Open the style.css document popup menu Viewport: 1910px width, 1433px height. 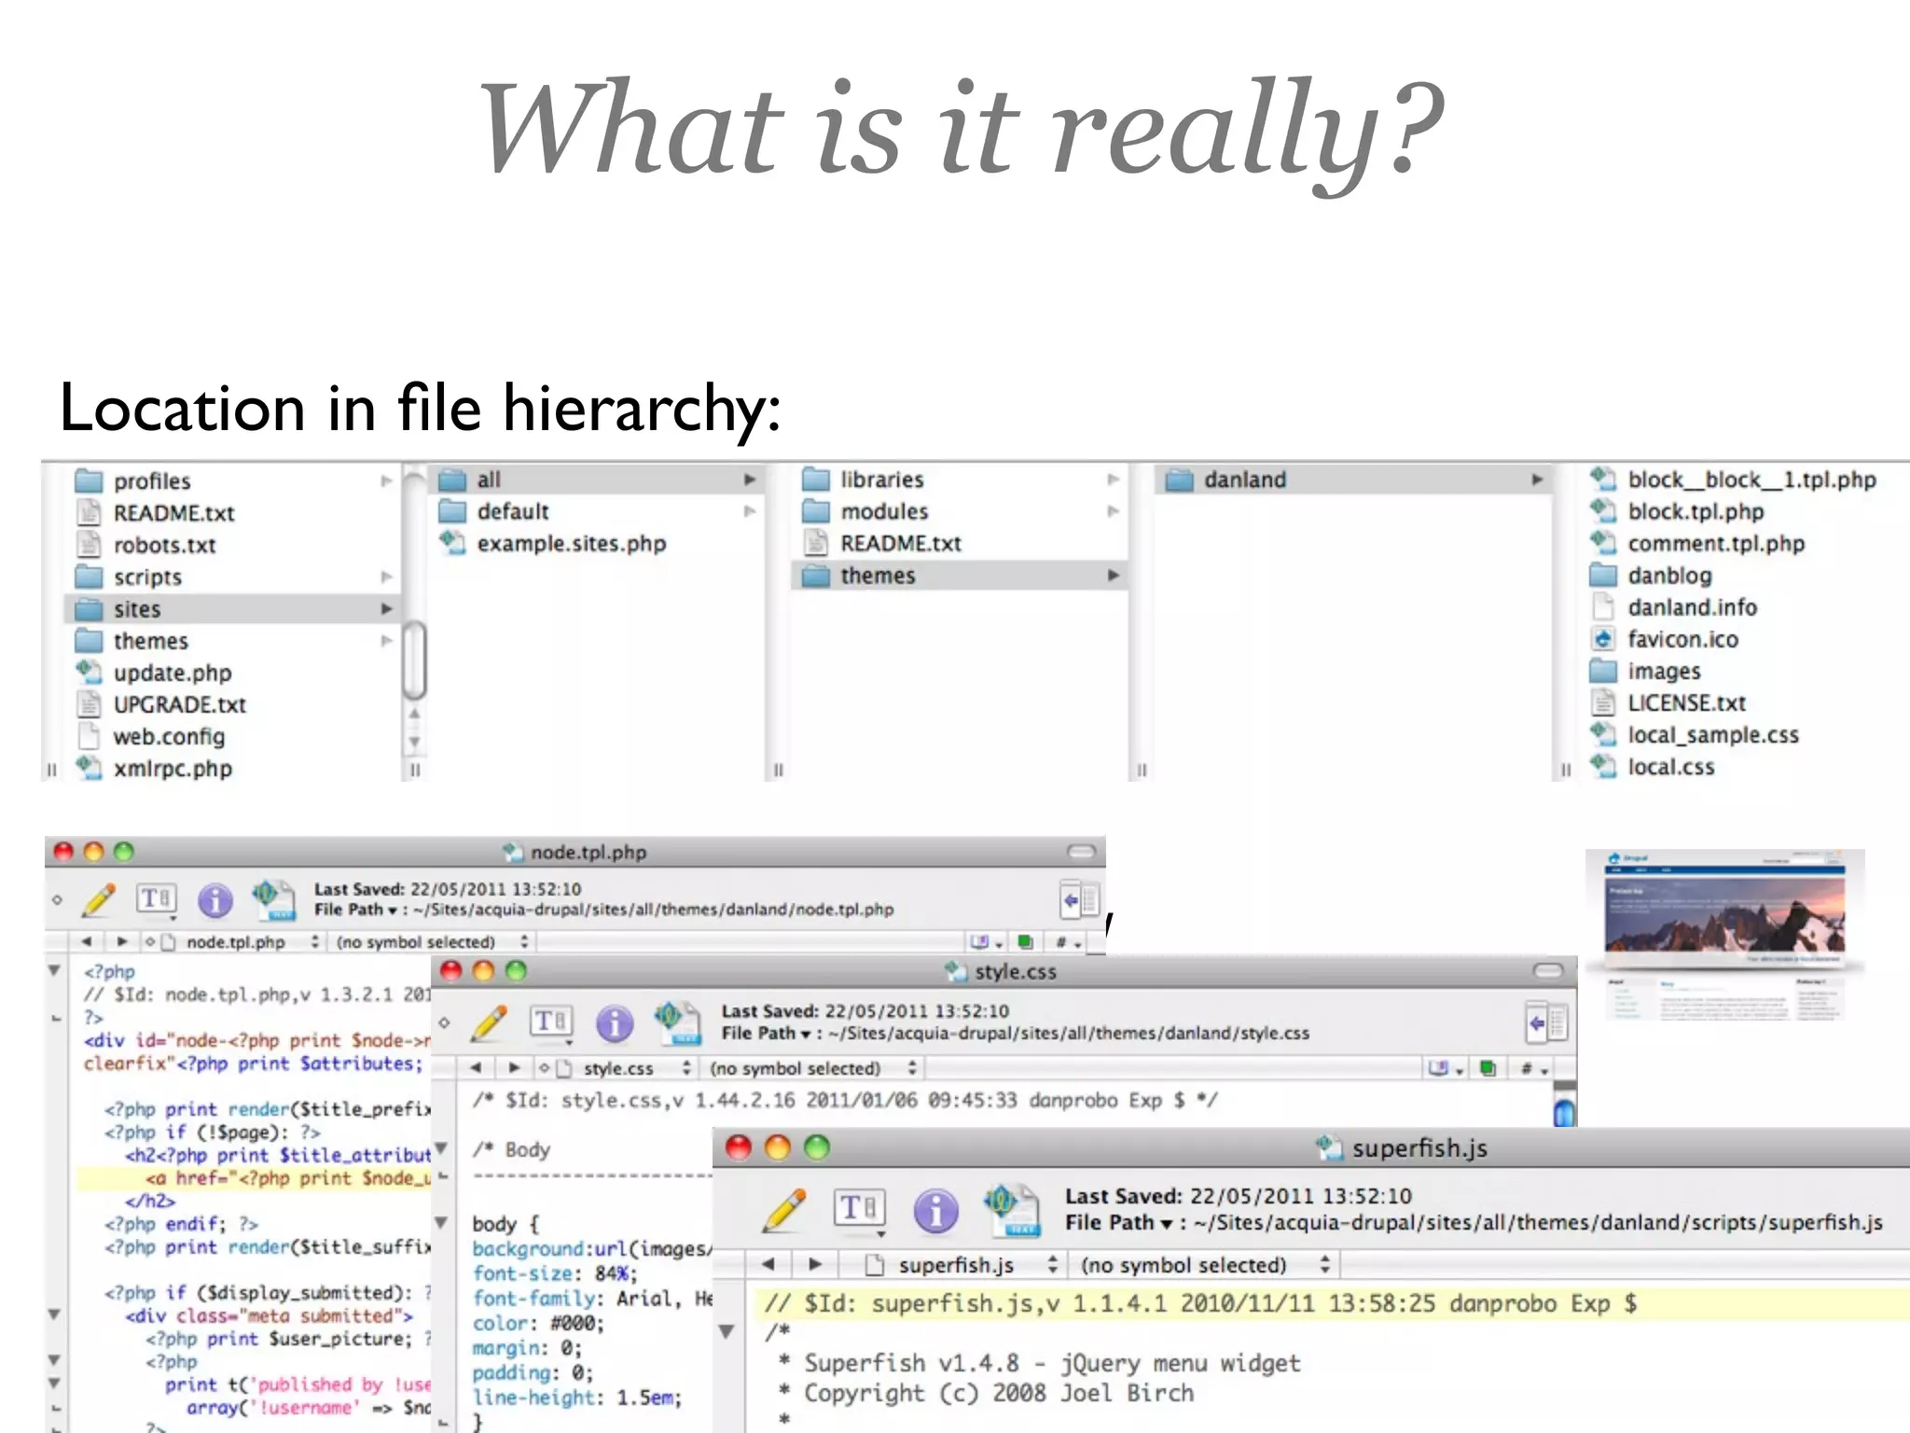point(626,1068)
